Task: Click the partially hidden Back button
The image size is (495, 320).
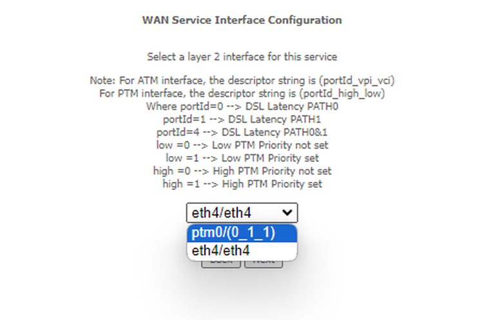Action: pos(221,264)
